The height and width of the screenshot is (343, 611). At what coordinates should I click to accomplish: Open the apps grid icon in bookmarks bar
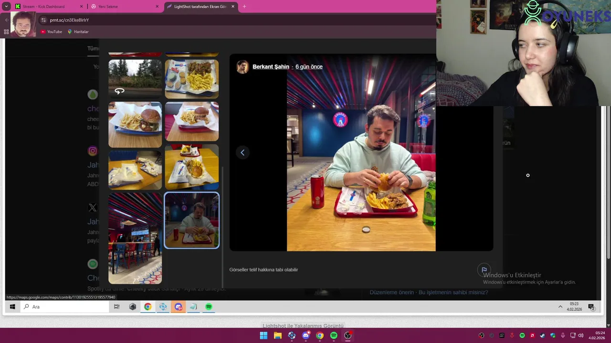click(6, 31)
